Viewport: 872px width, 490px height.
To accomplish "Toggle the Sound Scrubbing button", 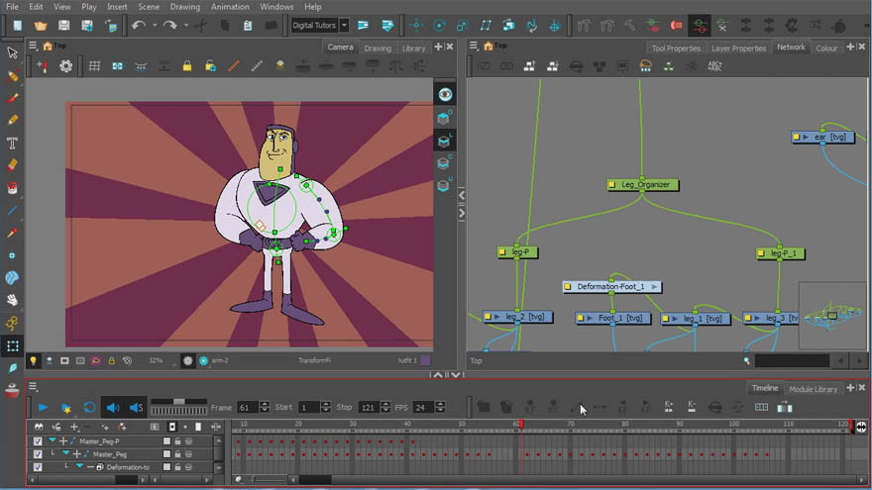I will [137, 408].
